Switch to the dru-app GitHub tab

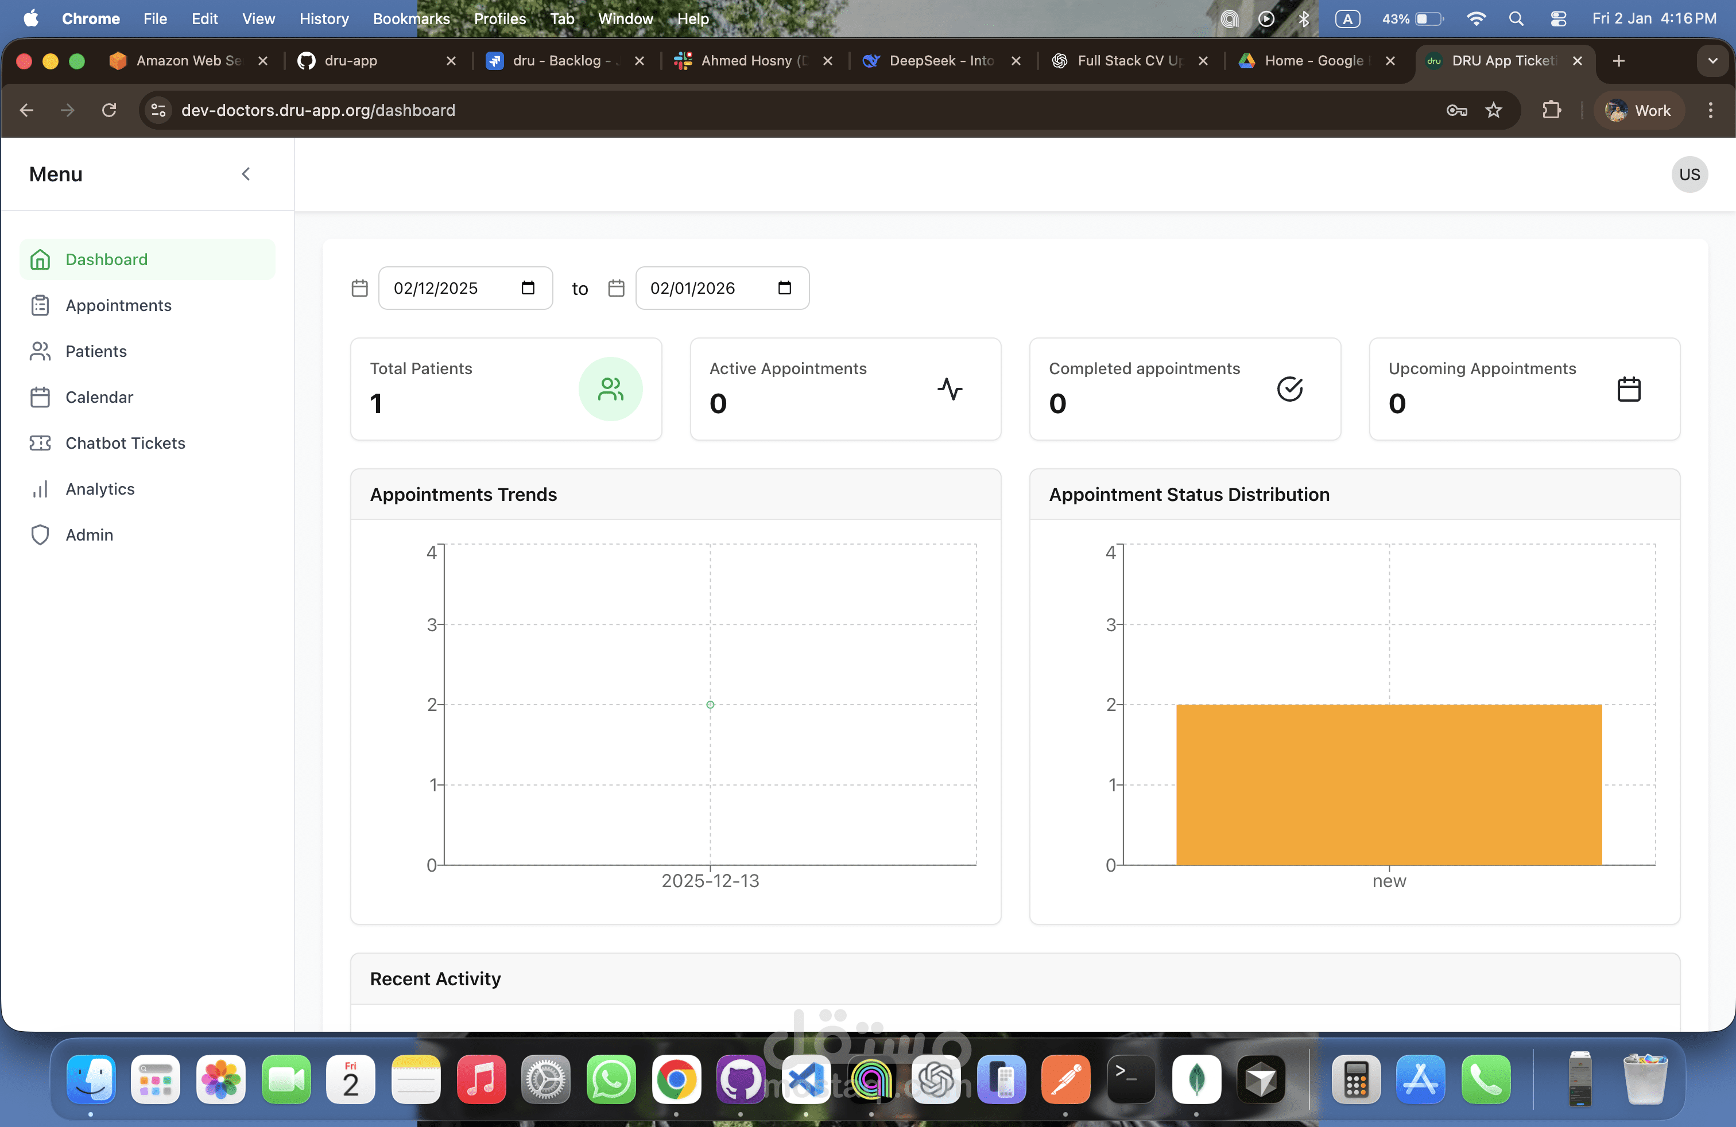pyautogui.click(x=351, y=60)
